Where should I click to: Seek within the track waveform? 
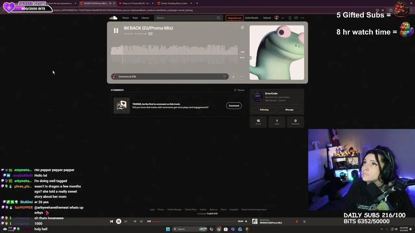[x=174, y=54]
